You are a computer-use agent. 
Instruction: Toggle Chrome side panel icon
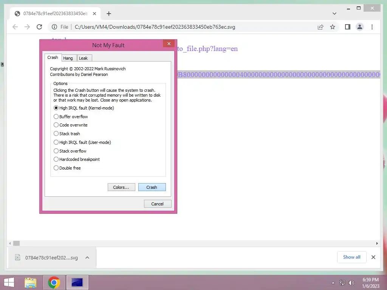point(348,27)
